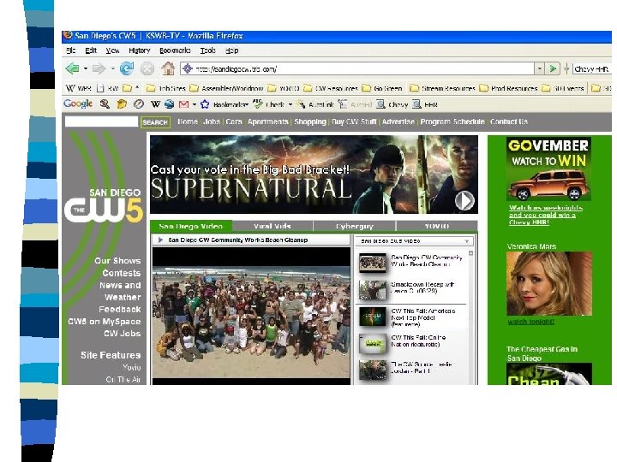Click the Gmail envelope icon
The height and width of the screenshot is (462, 617).
[x=183, y=104]
